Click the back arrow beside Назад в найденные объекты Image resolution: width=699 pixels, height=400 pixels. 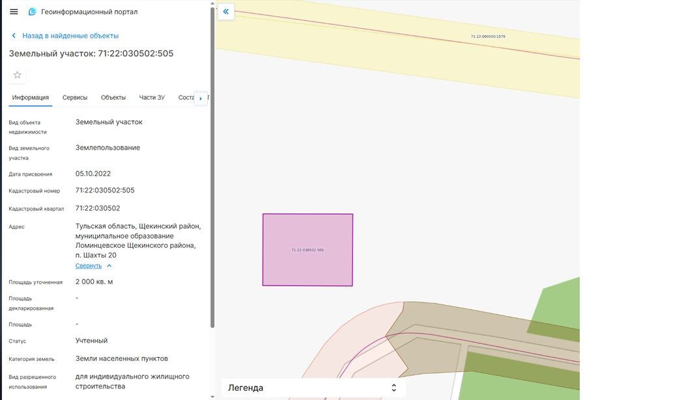[14, 36]
